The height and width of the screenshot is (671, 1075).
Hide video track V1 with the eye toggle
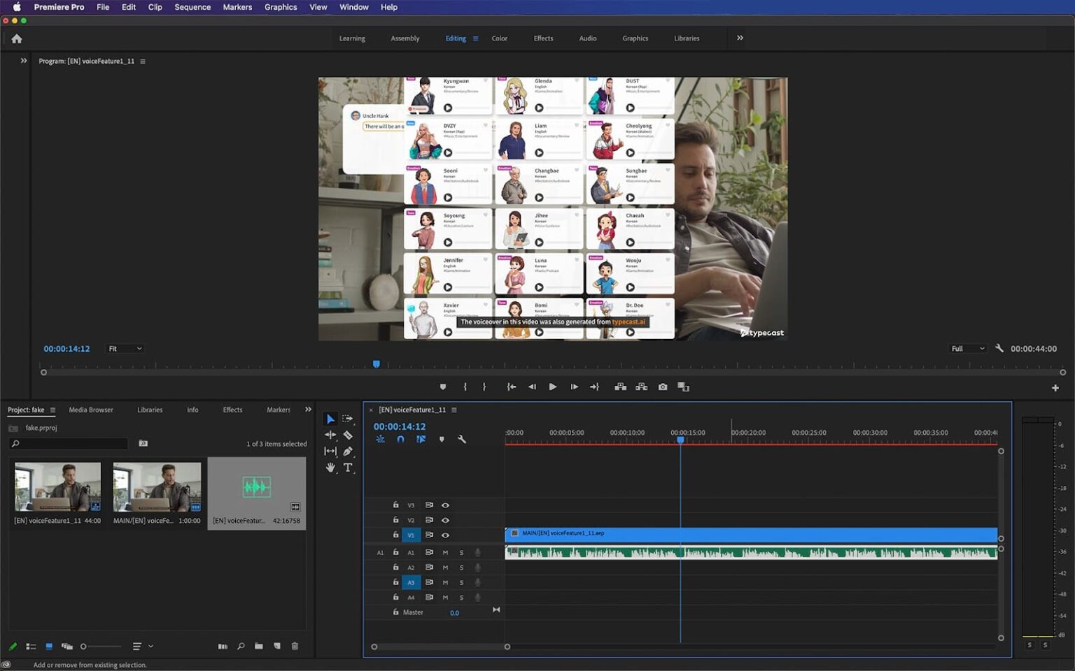click(x=446, y=535)
